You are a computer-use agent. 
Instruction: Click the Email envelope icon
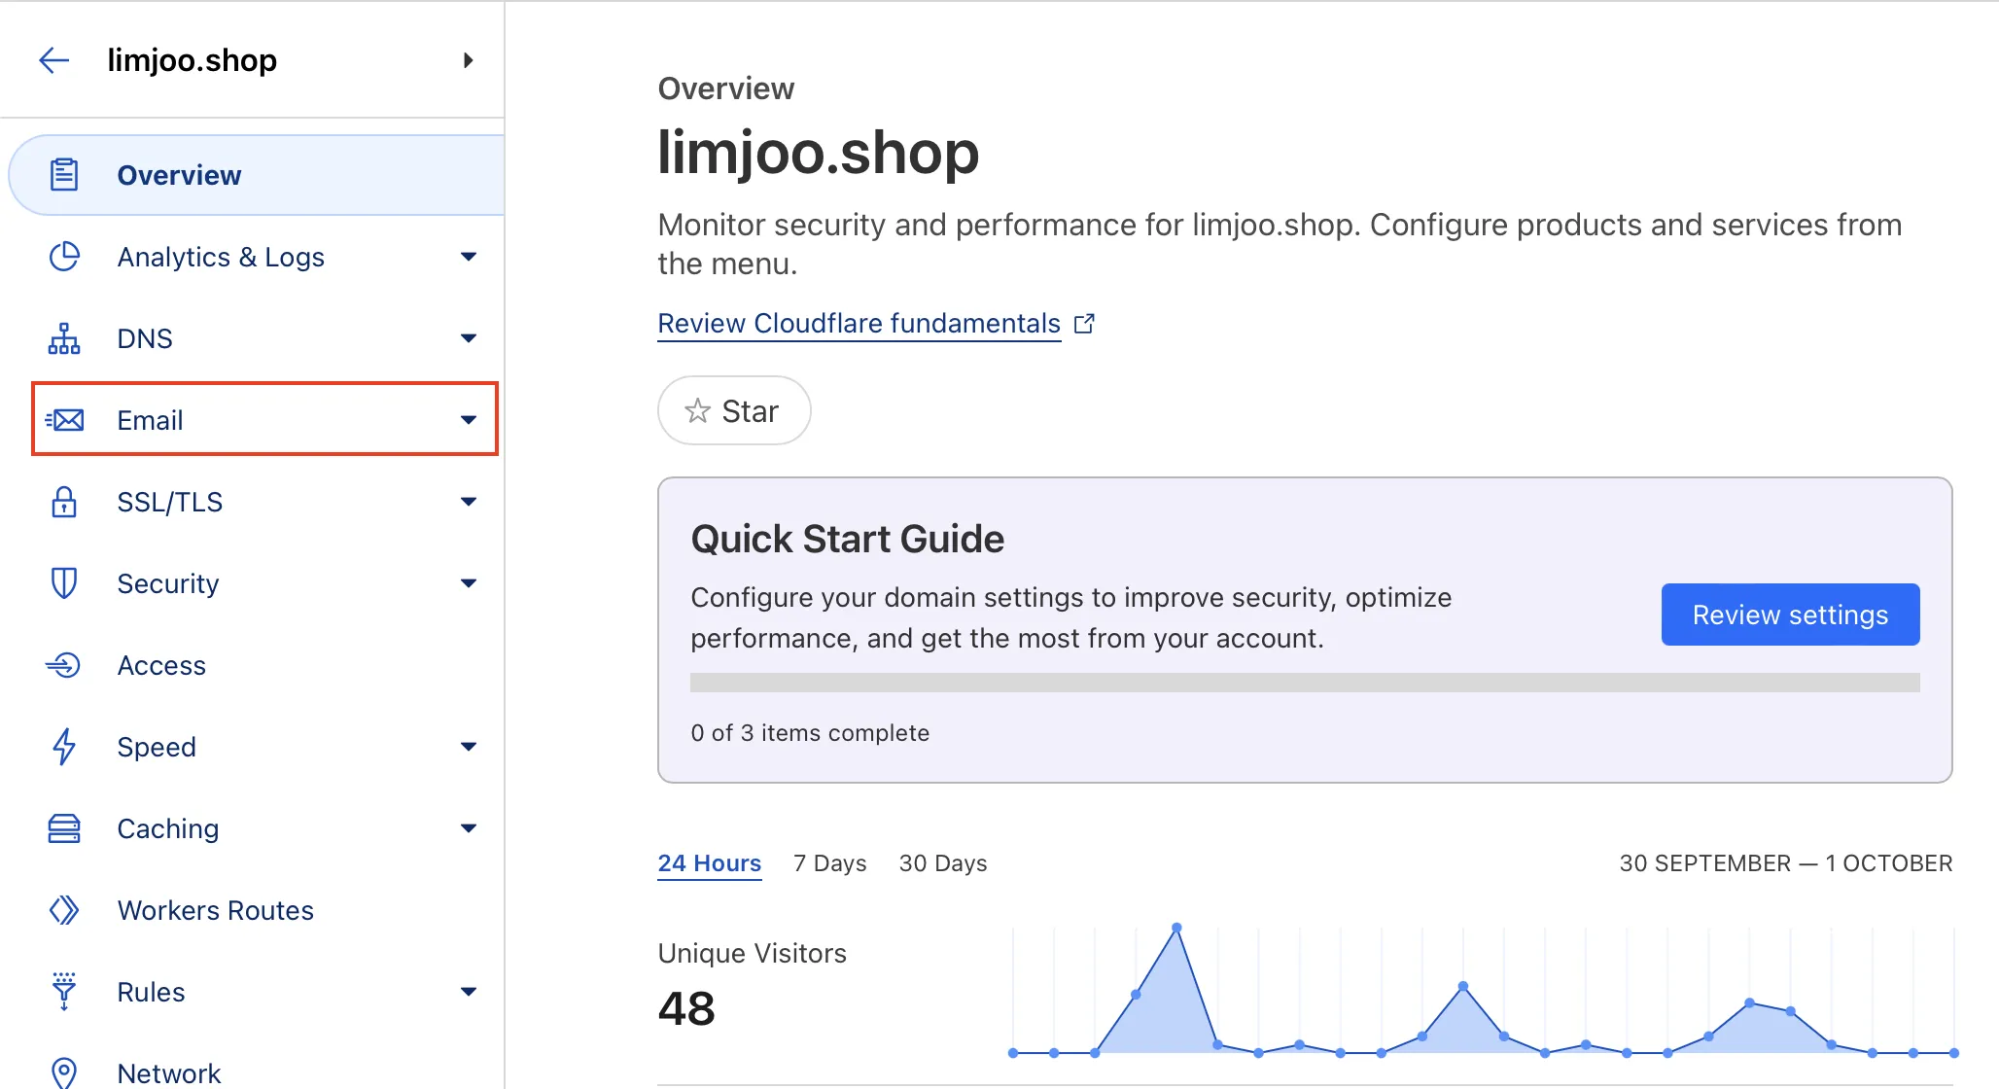(x=64, y=420)
